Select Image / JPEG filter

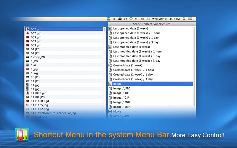(x=122, y=89)
